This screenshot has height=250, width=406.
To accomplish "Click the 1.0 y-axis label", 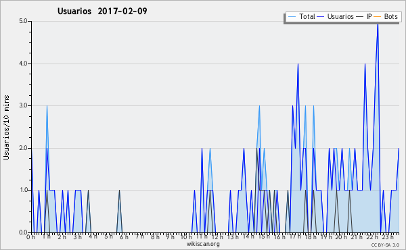I will click(23, 190).
